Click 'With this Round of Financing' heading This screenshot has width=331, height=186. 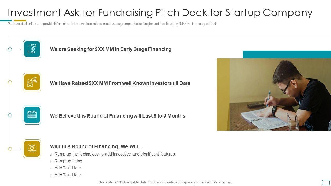tap(96, 146)
